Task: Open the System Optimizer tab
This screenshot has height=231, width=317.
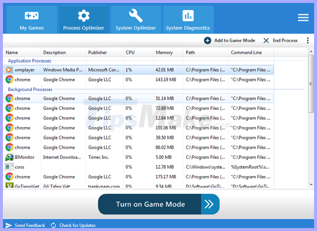Action: click(x=136, y=19)
